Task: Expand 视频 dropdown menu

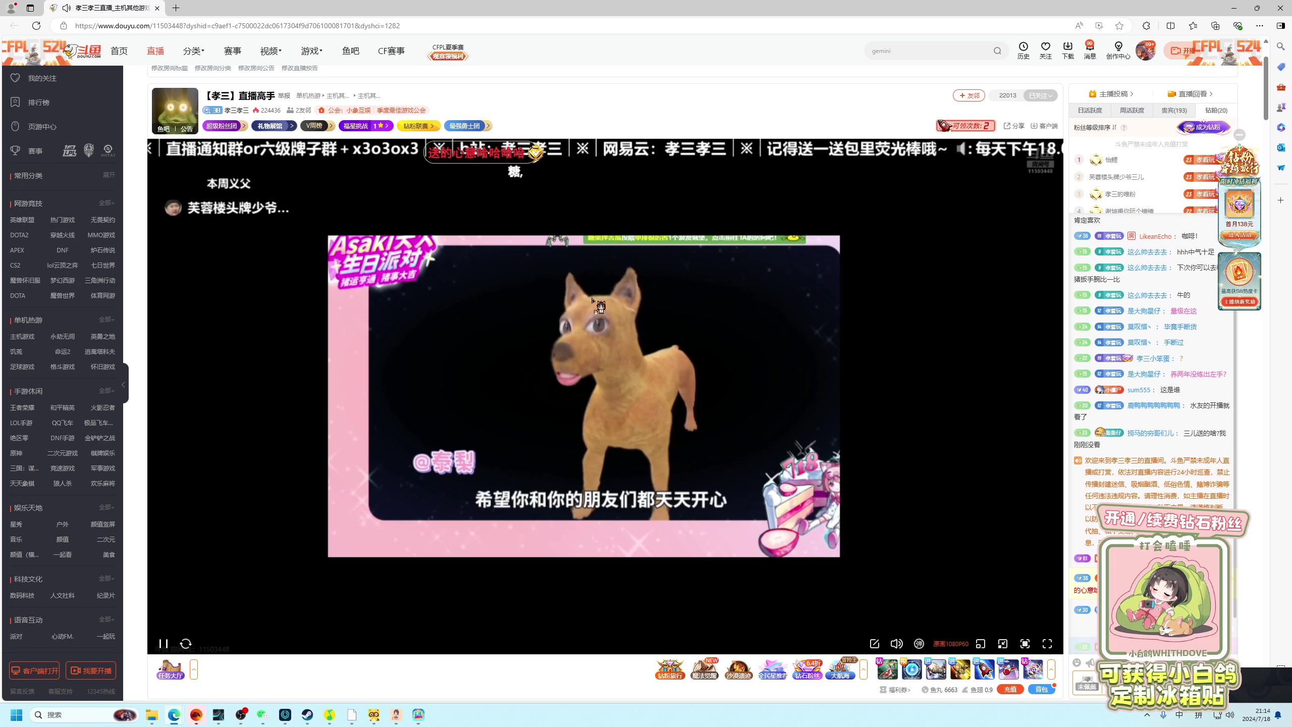Action: (271, 51)
